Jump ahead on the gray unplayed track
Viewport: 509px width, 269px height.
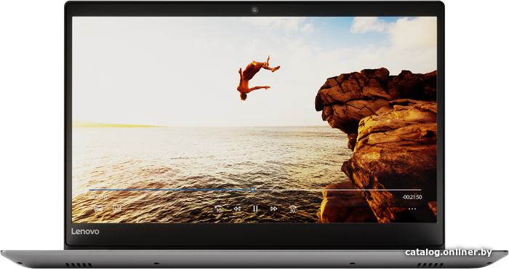coord(338,190)
